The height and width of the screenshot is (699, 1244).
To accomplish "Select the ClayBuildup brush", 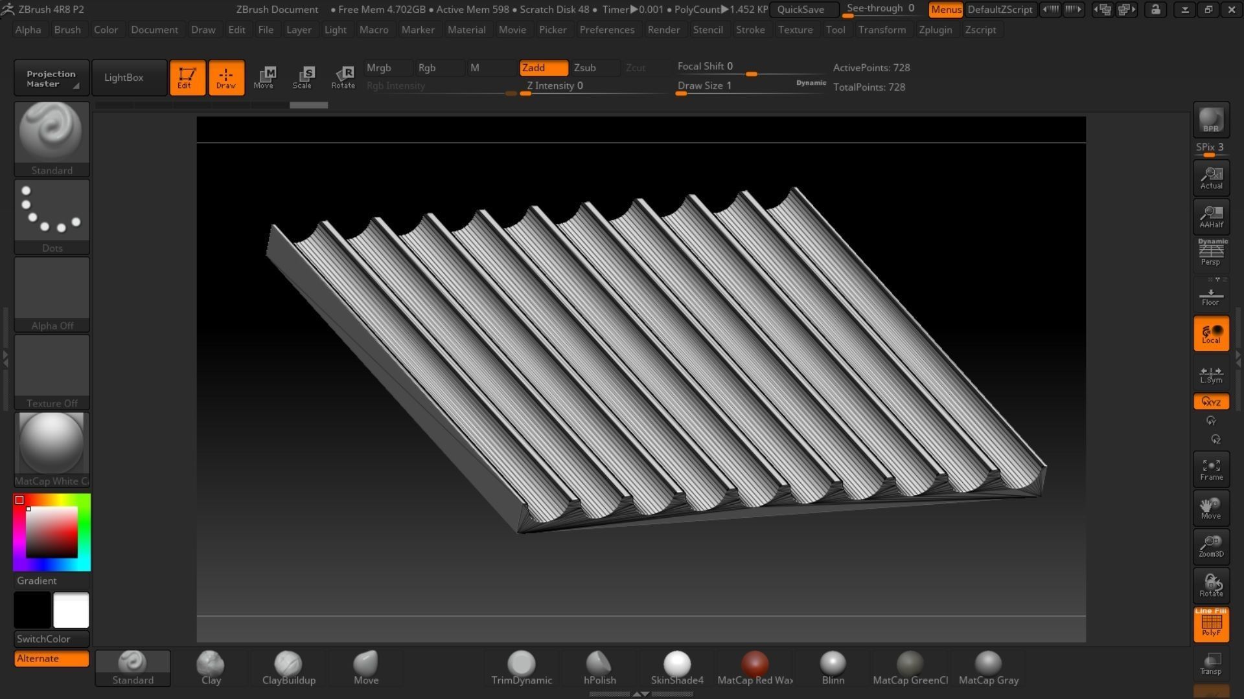I will pos(289,669).
